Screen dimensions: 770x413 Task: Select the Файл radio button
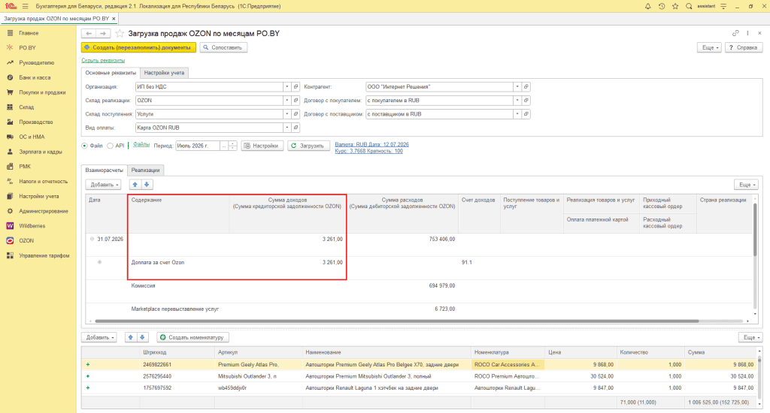[84, 146]
